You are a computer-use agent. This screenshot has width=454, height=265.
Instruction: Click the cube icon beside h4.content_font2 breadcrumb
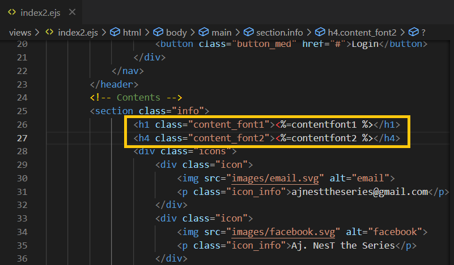[320, 32]
